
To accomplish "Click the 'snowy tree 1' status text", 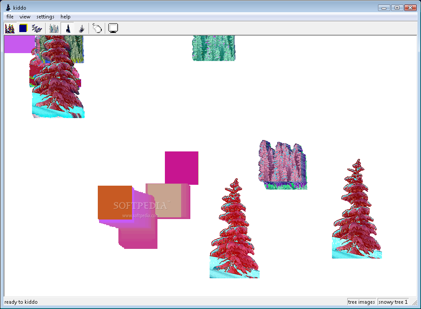I will 393,302.
